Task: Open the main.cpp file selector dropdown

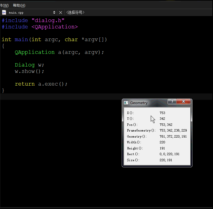Action: coord(29,12)
